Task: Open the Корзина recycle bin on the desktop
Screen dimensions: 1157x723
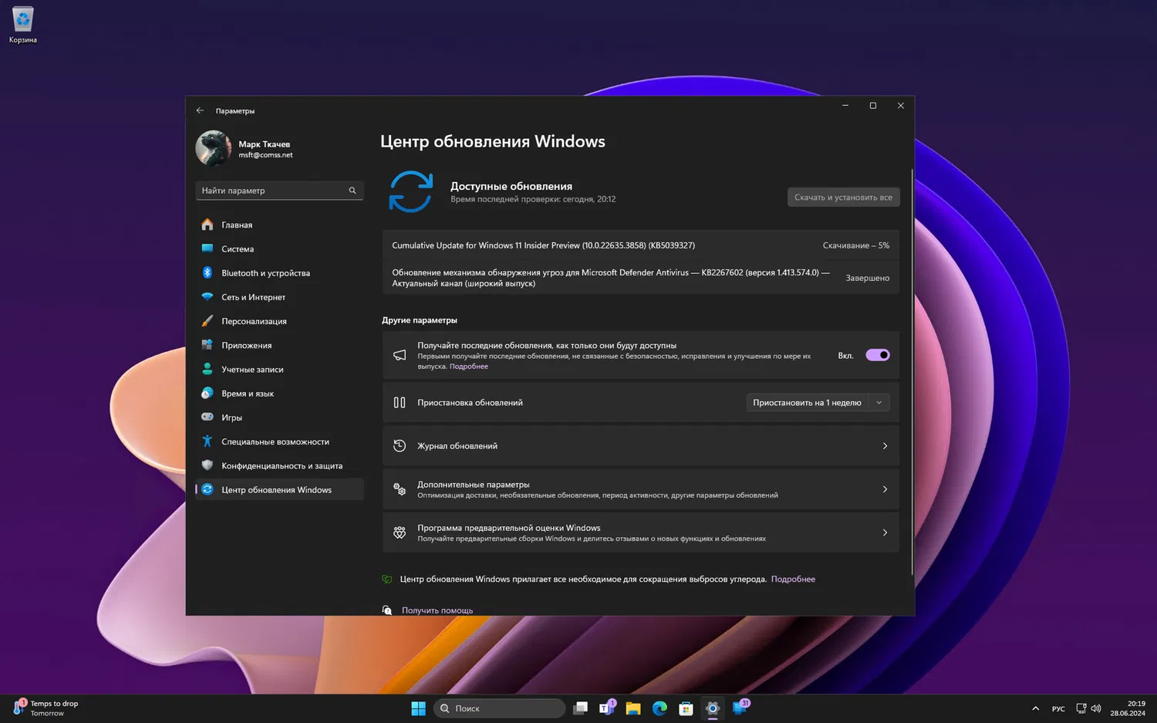Action: (22, 25)
